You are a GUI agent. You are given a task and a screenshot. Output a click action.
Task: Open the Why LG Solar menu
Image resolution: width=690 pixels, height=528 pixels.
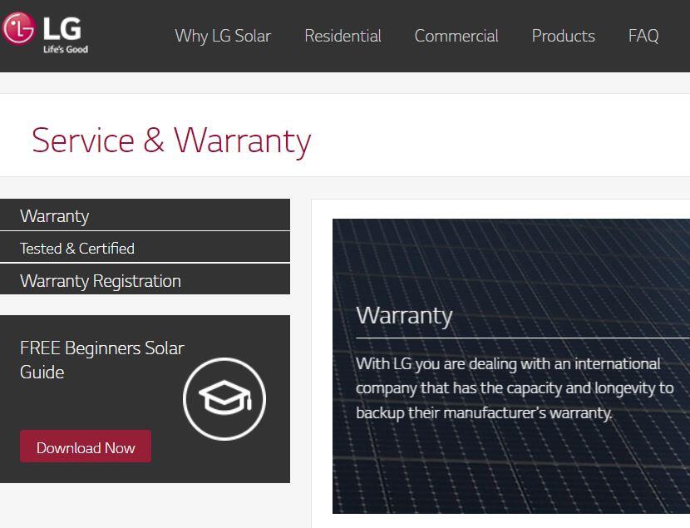coord(223,36)
